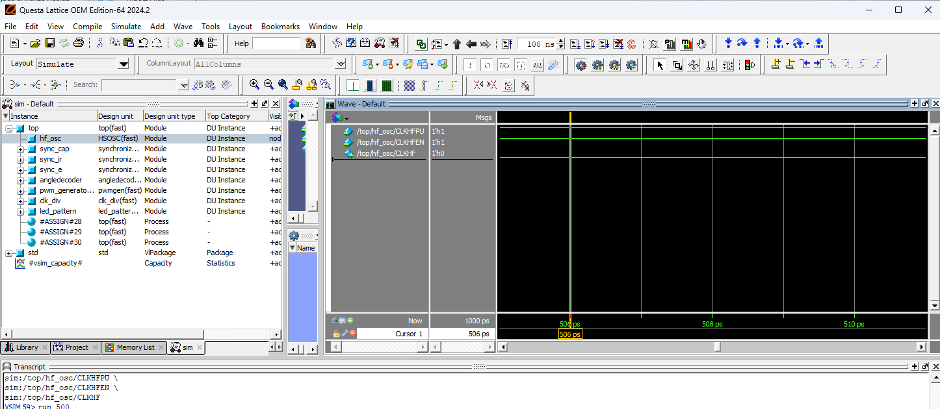Click the binoculars Find icon

tap(198, 43)
